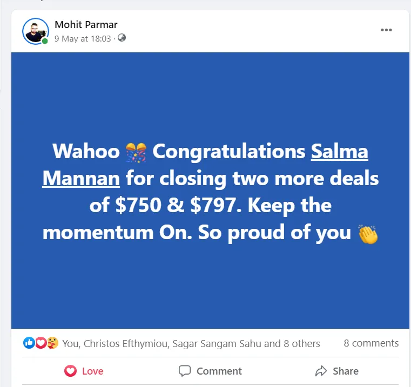Click the Mohit Parmar author name
Image resolution: width=411 pixels, height=387 pixels.
coord(86,24)
